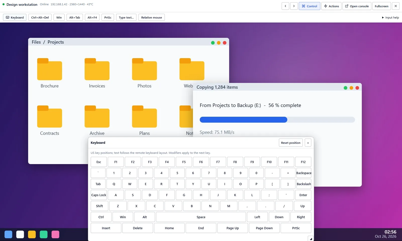The width and height of the screenshot is (402, 241).
Task: Click the pink taskbar app icon
Action: pos(55,234)
